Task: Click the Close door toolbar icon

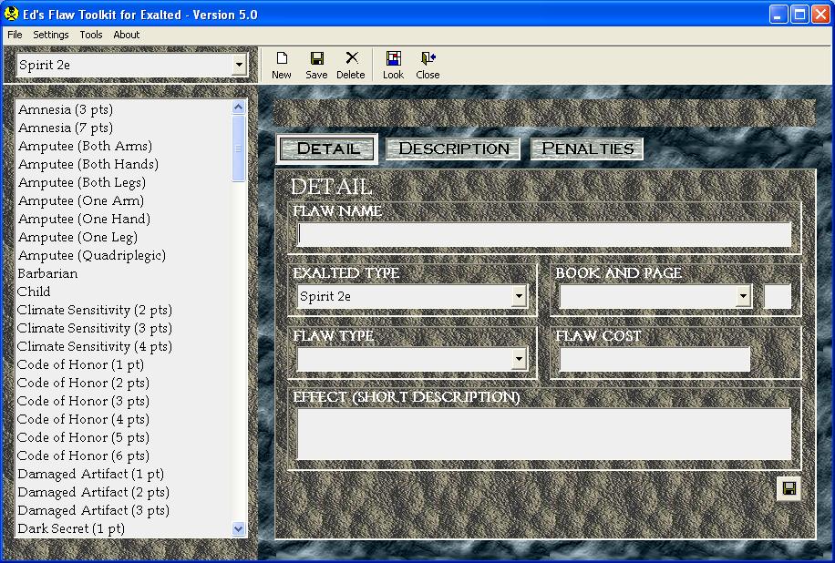Action: click(428, 66)
